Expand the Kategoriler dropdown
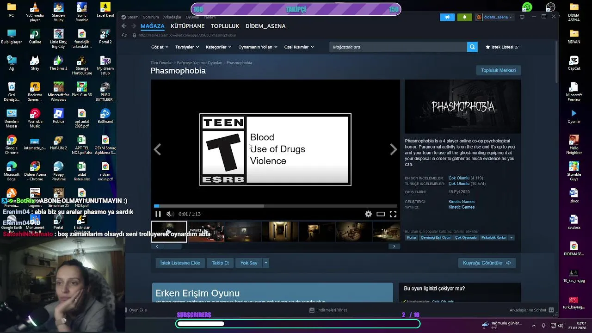 218,47
